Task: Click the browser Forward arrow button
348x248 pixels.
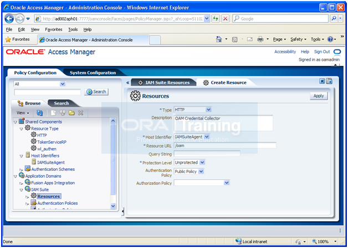Action: pos(20,19)
